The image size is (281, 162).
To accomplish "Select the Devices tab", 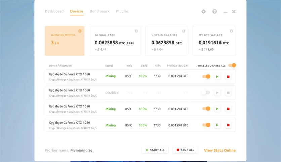I will coord(77,11).
